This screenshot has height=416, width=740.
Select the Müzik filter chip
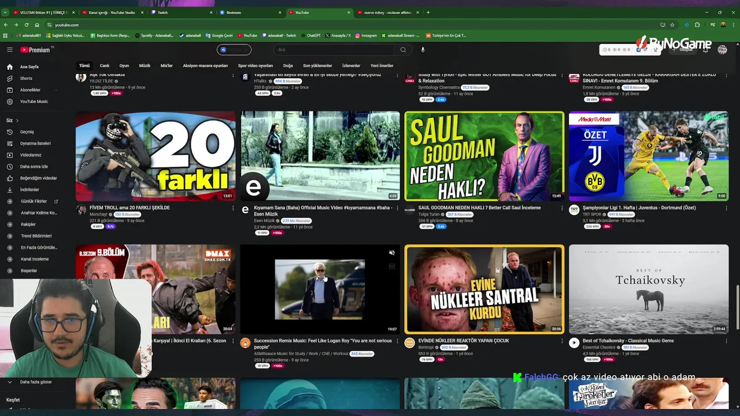point(145,66)
